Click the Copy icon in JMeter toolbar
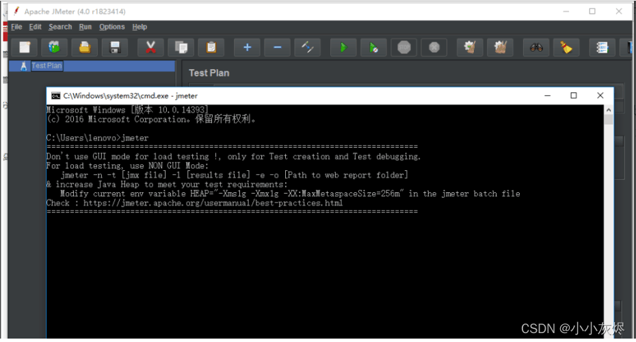The height and width of the screenshot is (342, 636). pos(181,47)
